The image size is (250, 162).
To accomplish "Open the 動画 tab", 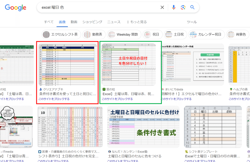I will [74, 22].
